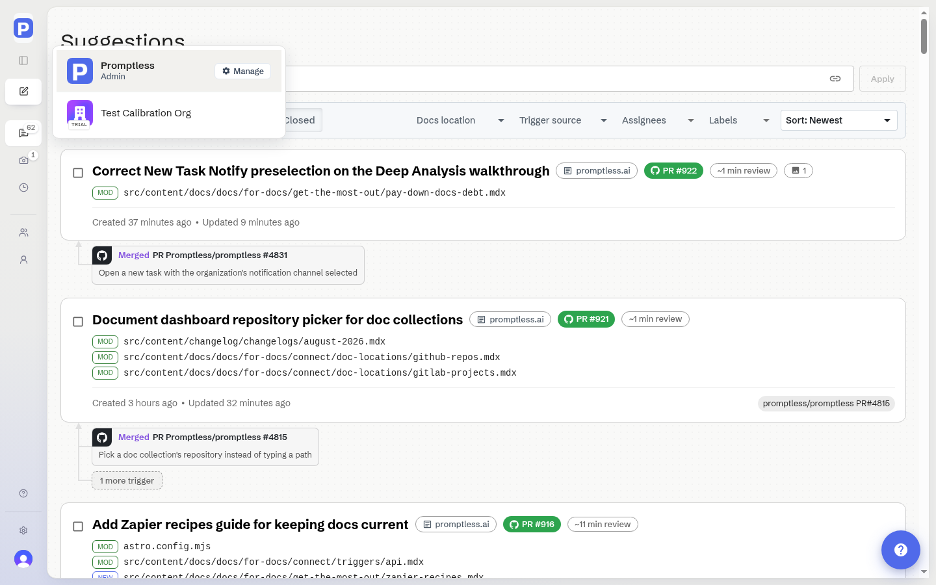Click the copy link icon in search bar
936x585 pixels.
coord(835,79)
